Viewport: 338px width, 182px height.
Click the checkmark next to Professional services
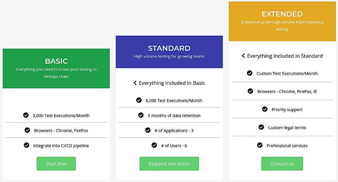pyautogui.click(x=260, y=145)
